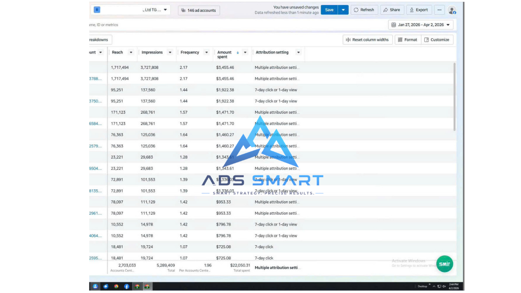Click the Desktop toolbar in taskbar
521x293 pixels.
click(422, 286)
